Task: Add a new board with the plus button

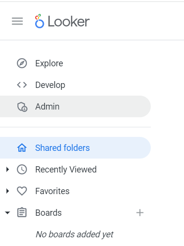Action: [140, 213]
